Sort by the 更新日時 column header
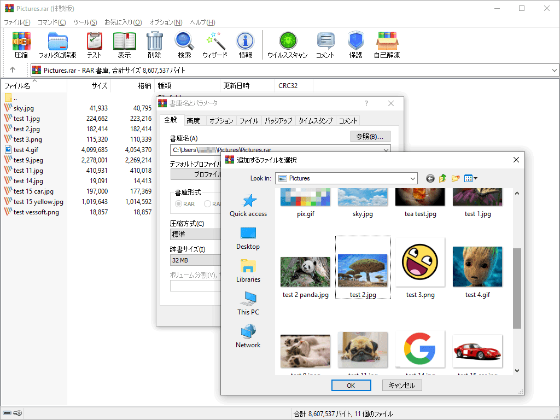The image size is (560, 420). click(247, 86)
